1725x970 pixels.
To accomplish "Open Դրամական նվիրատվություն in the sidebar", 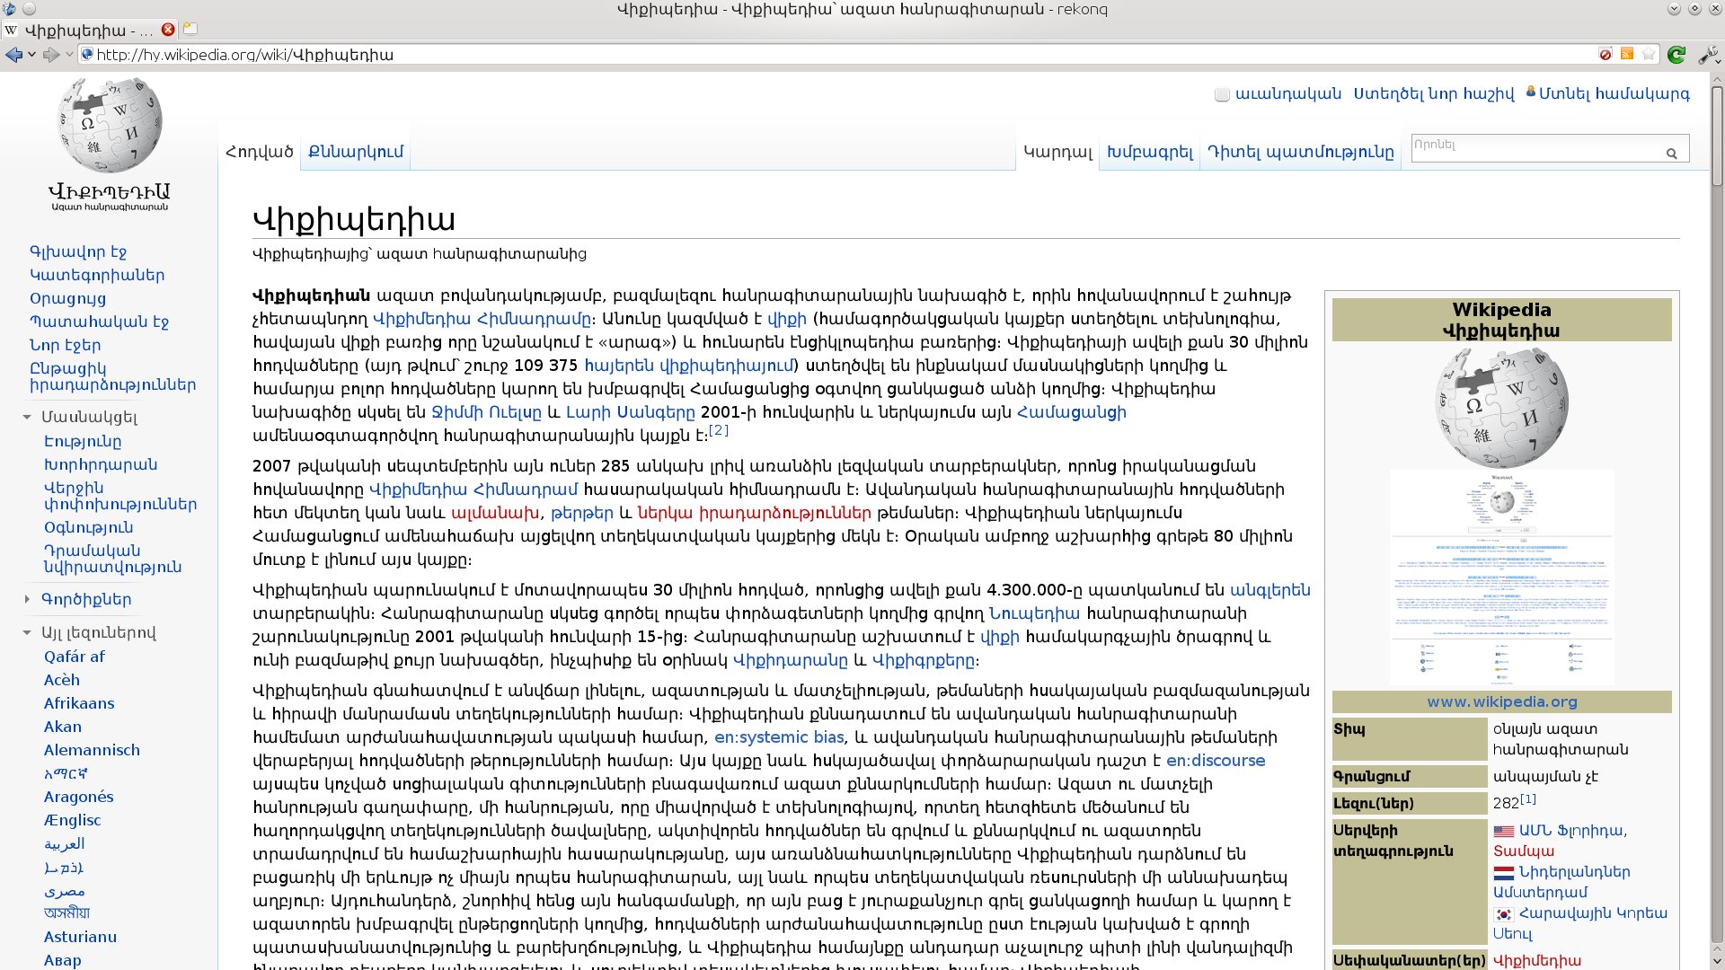I will point(112,559).
